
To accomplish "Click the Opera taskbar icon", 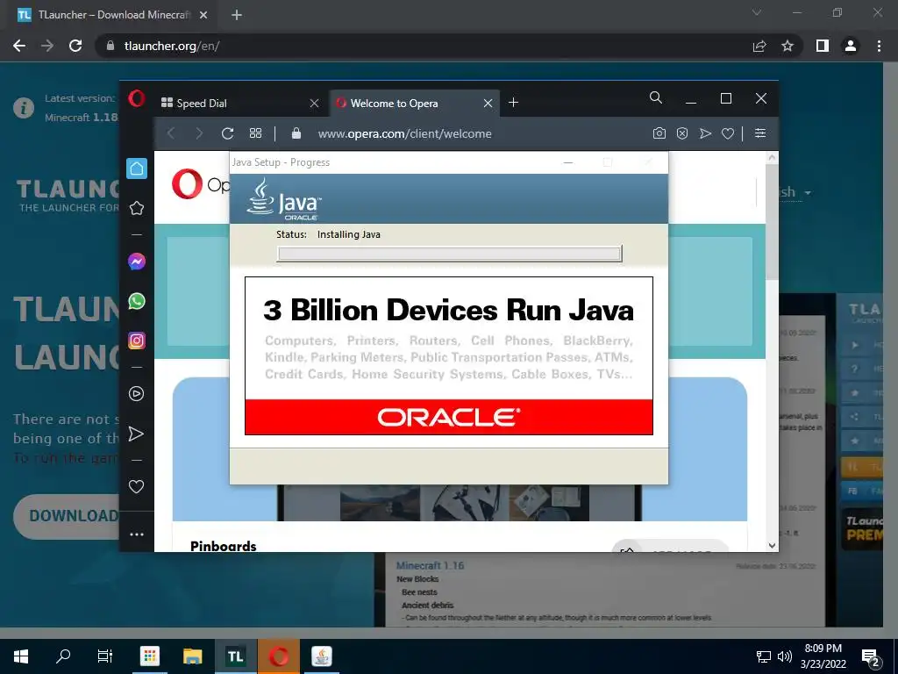I will tap(278, 656).
